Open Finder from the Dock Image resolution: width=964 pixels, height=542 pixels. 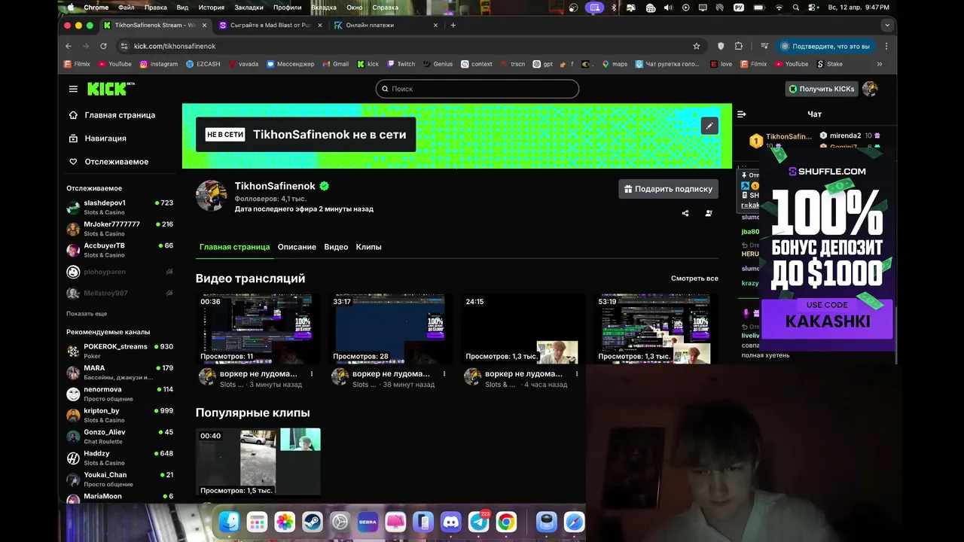click(x=229, y=522)
